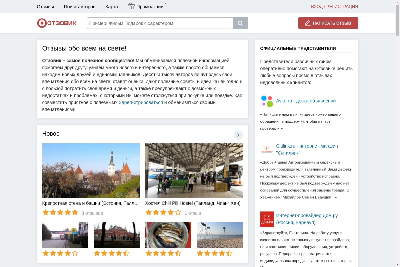
Task: Click the Хостел Chill Pill Hostel title
Action: pyautogui.click(x=193, y=203)
